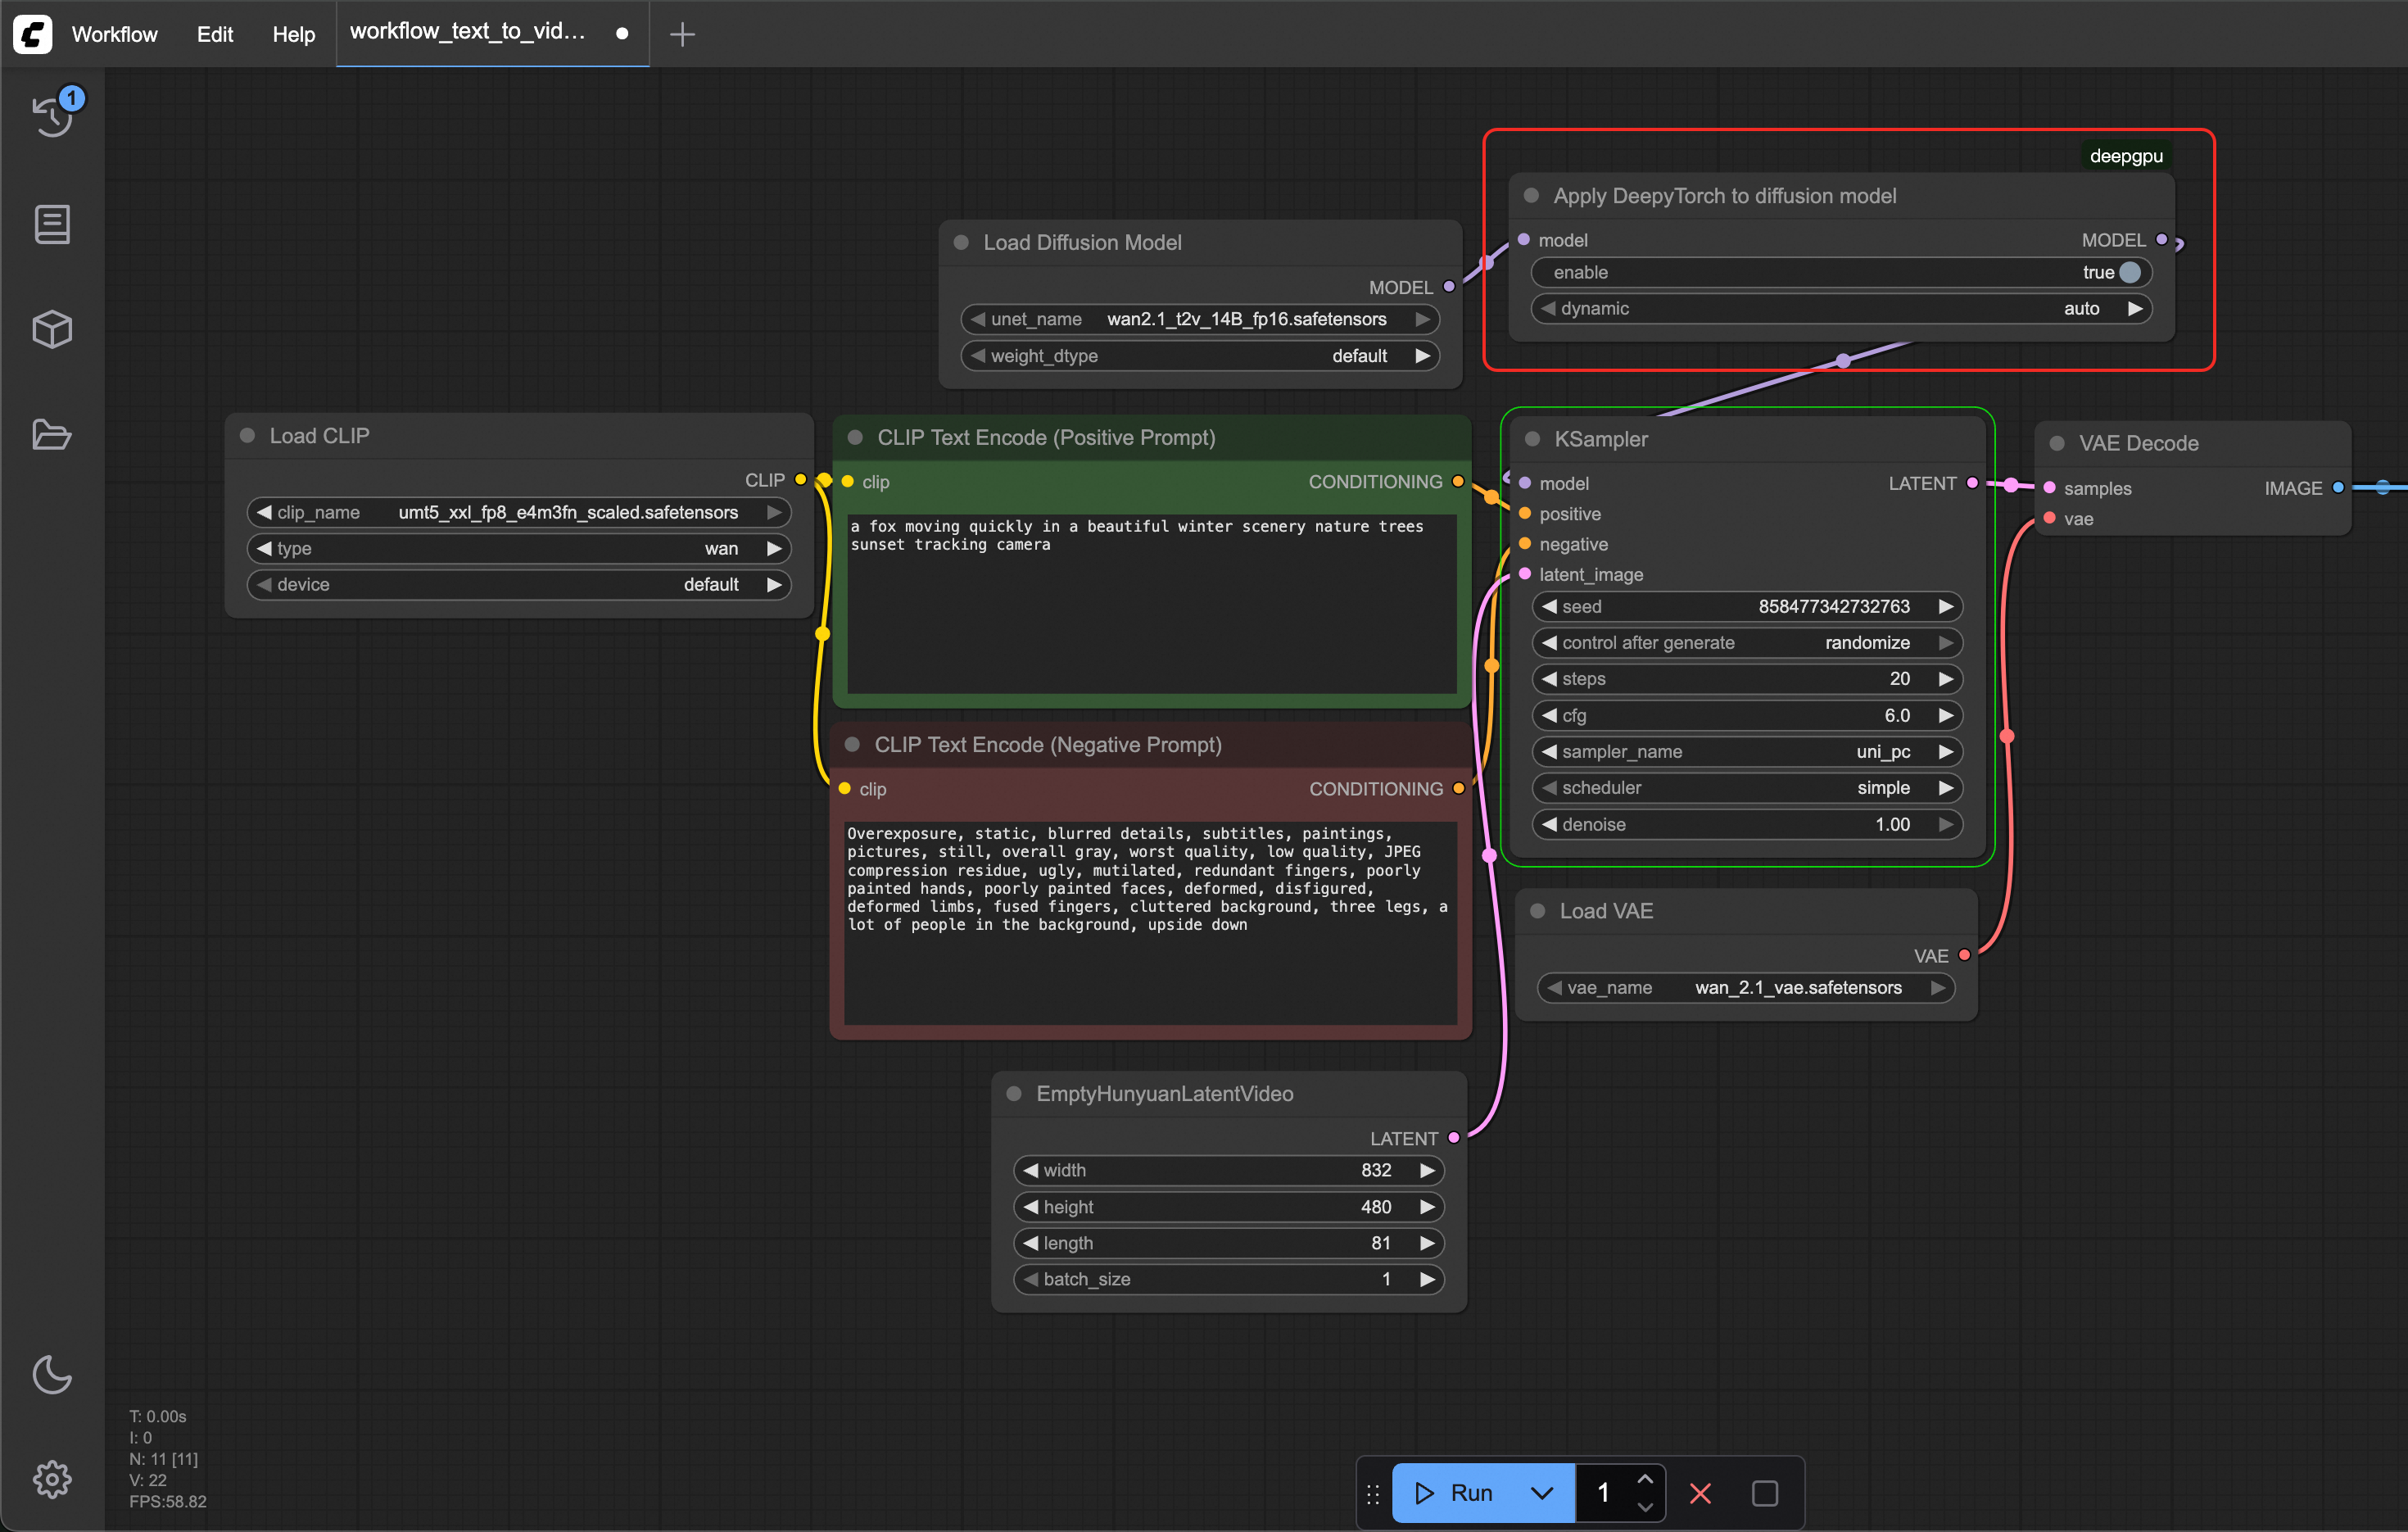Screen dimensions: 2408x1532
Task: Open the Workflow menu
Action: pos(114,34)
